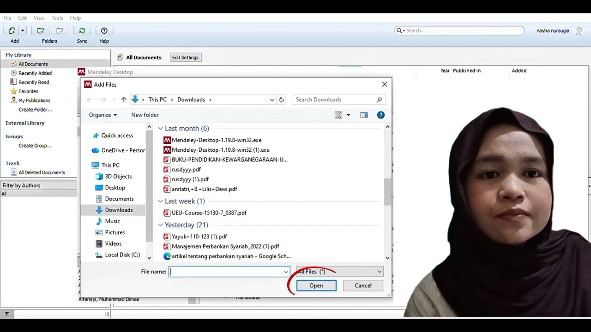
Task: Open the address bar history dropdown
Action: click(x=272, y=100)
